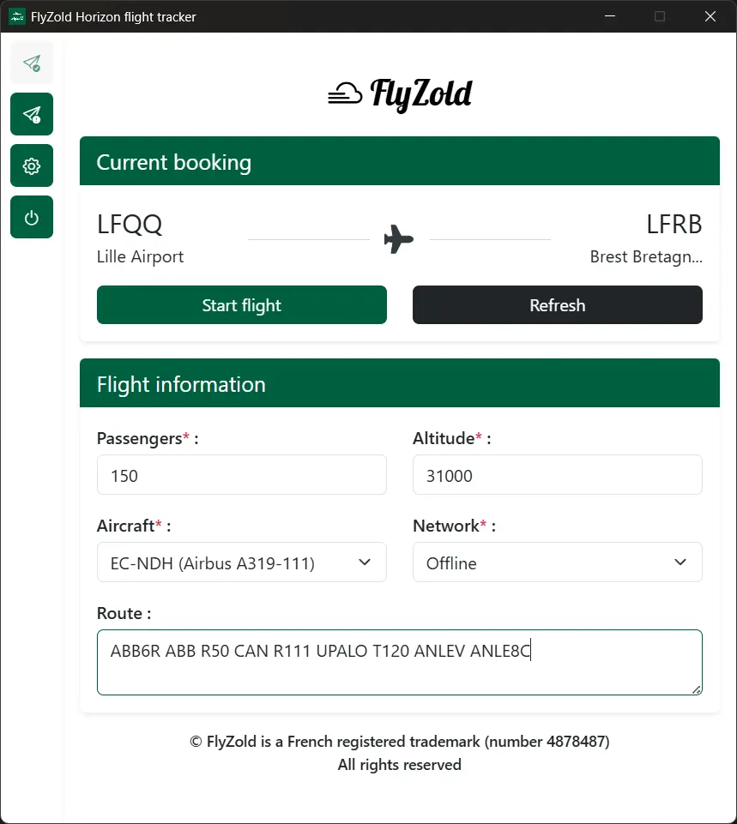Viewport: 737px width, 824px height.
Task: Open the paper plane checkmark sidebar page
Action: click(32, 63)
